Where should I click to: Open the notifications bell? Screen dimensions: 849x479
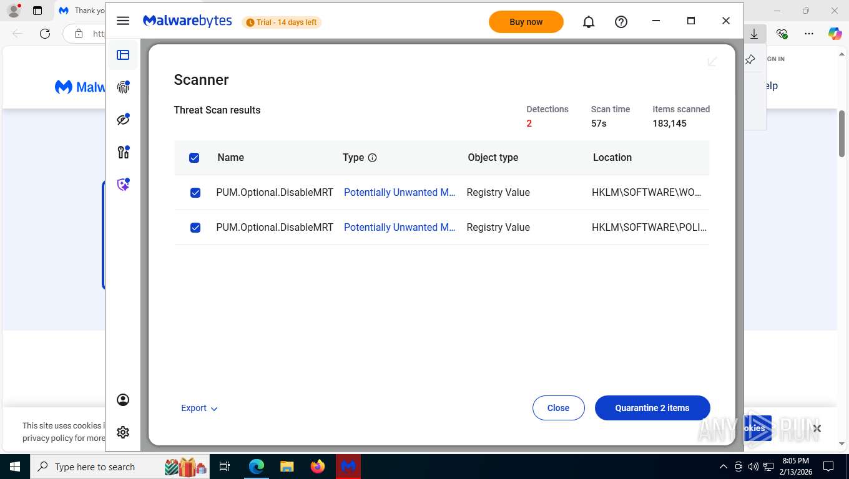tap(588, 22)
